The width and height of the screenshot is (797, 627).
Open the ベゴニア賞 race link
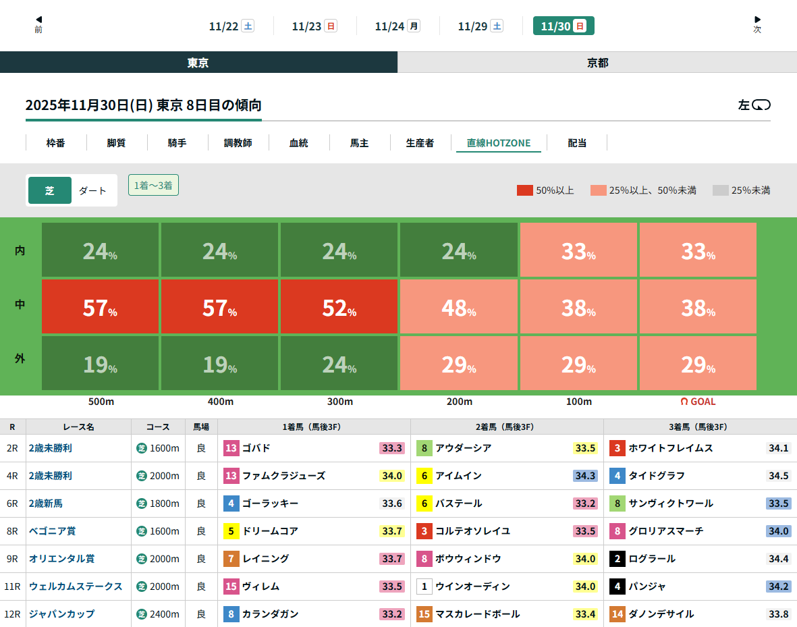52,531
